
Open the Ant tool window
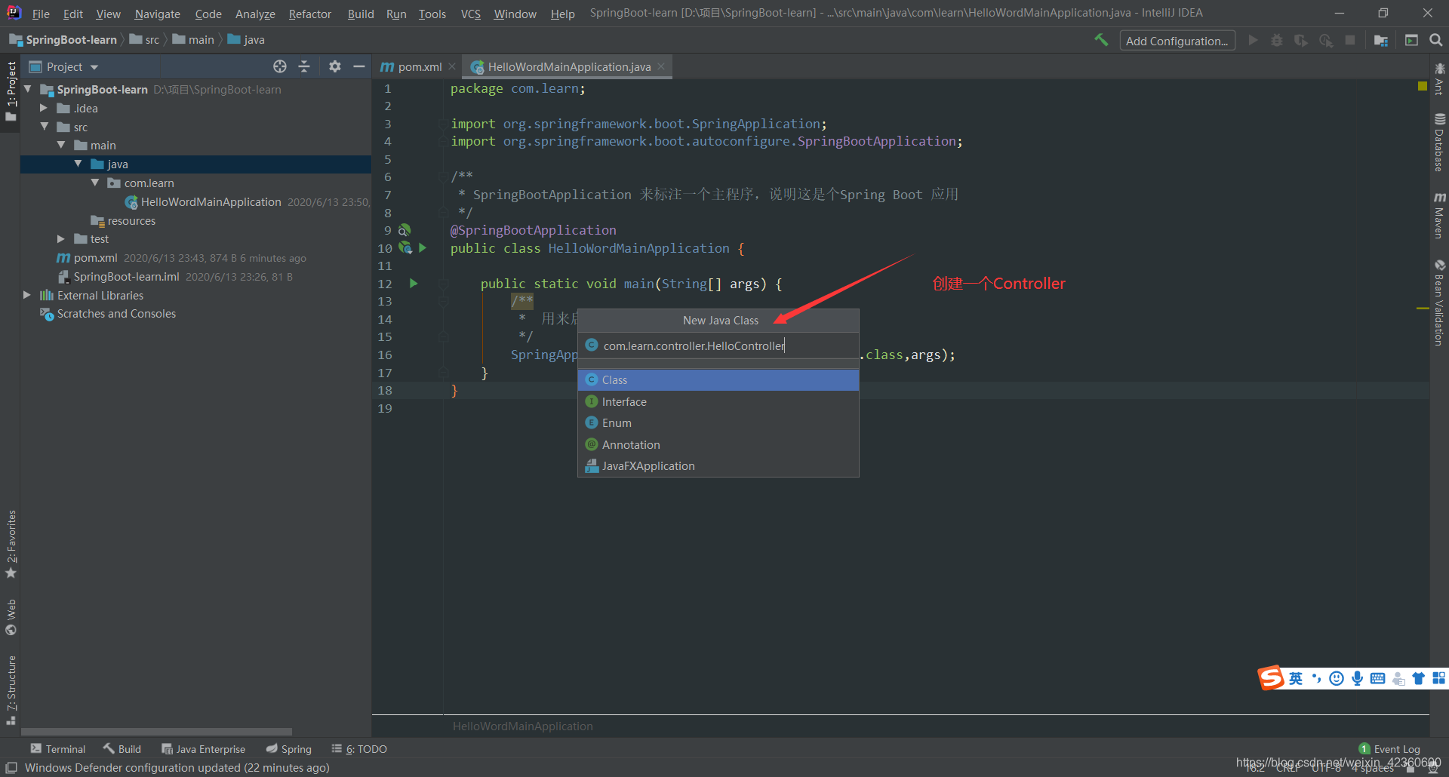[1439, 78]
